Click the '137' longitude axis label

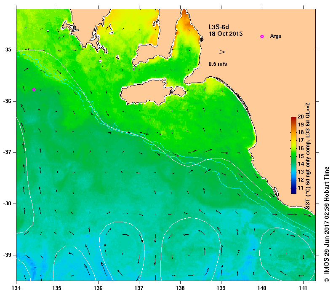(x=139, y=288)
